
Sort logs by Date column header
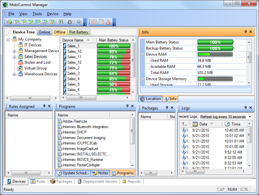(x=206, y=124)
